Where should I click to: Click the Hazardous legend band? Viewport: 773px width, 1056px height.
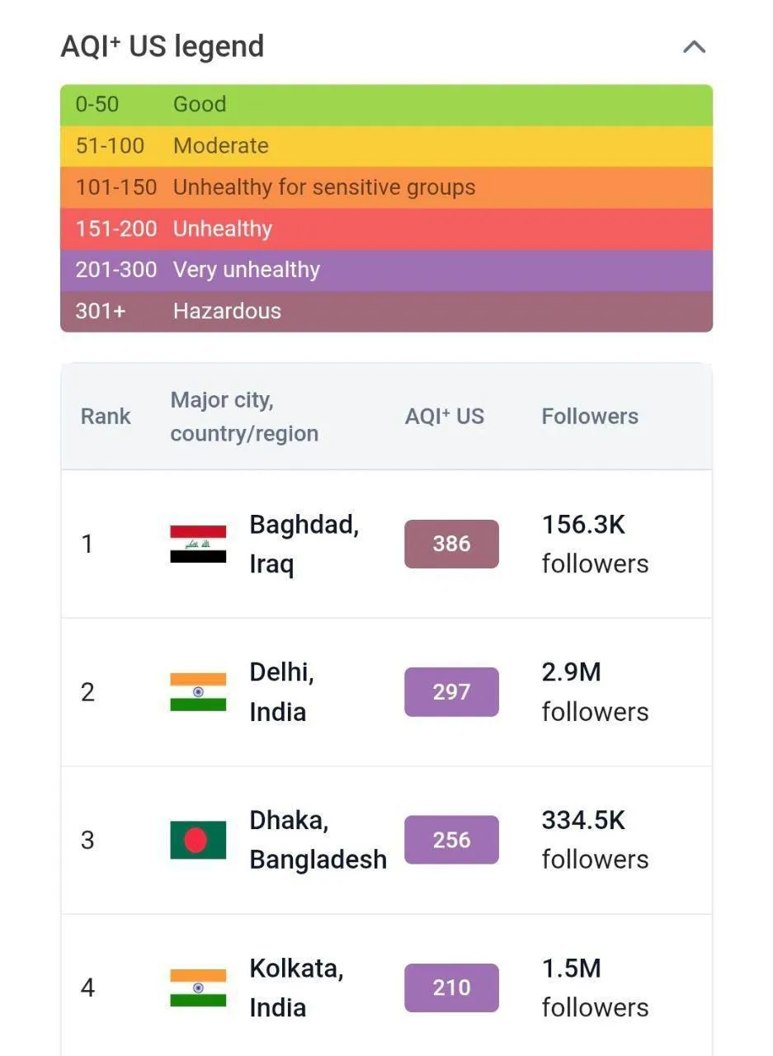click(x=386, y=311)
